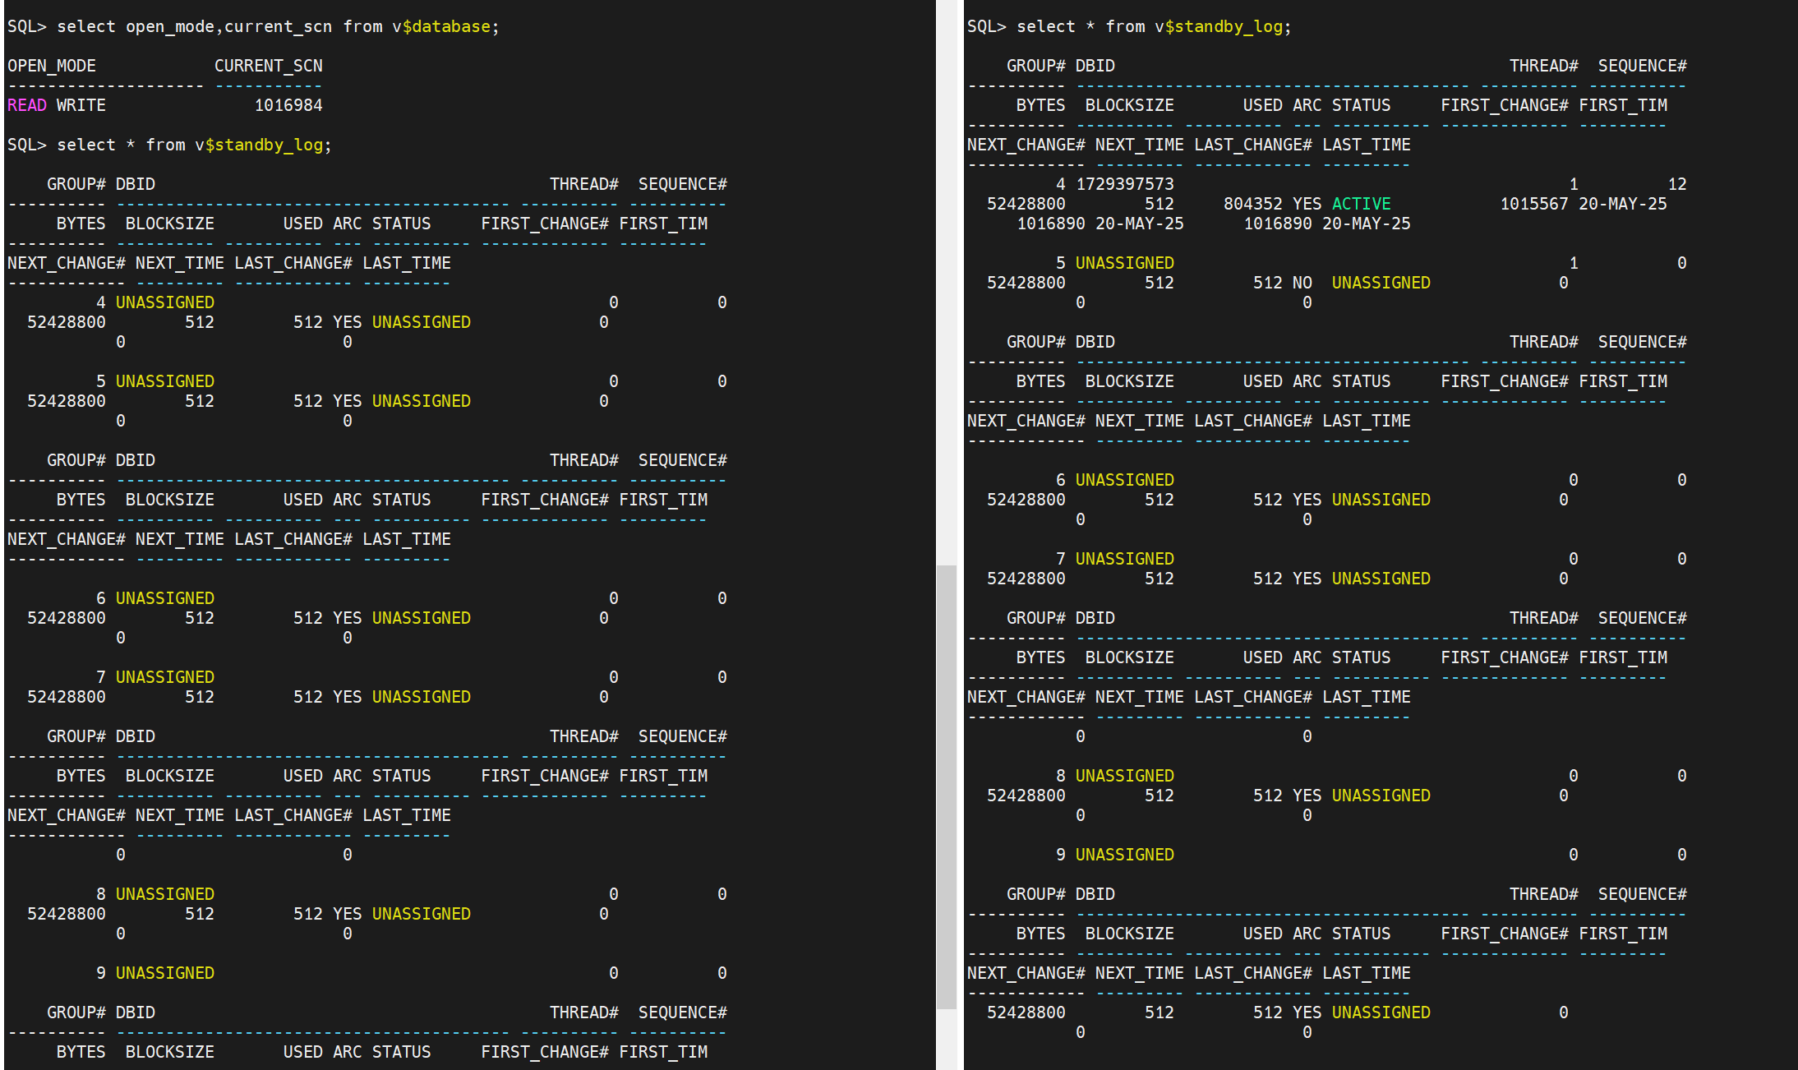The width and height of the screenshot is (1798, 1070).
Task: Click the CURRENT_SCN column header
Action: tap(268, 66)
